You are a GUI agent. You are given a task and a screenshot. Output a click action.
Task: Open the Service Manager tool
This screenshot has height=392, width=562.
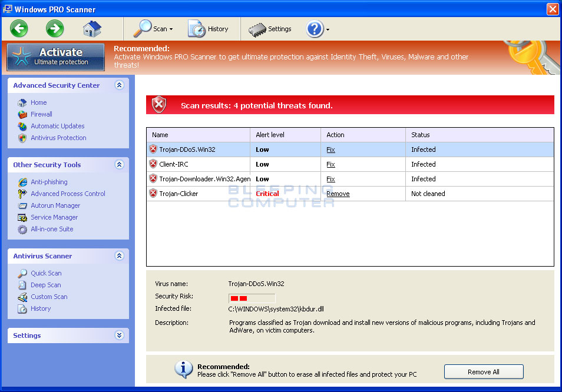[54, 217]
